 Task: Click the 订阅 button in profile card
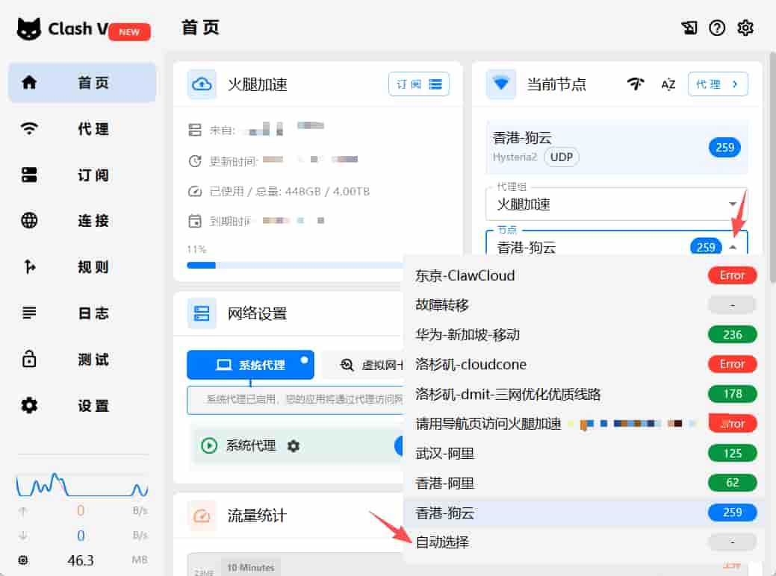418,84
